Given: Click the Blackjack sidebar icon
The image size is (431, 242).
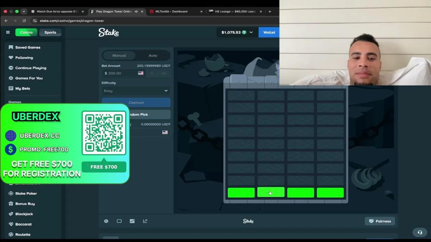Looking at the screenshot, I should click(11, 214).
